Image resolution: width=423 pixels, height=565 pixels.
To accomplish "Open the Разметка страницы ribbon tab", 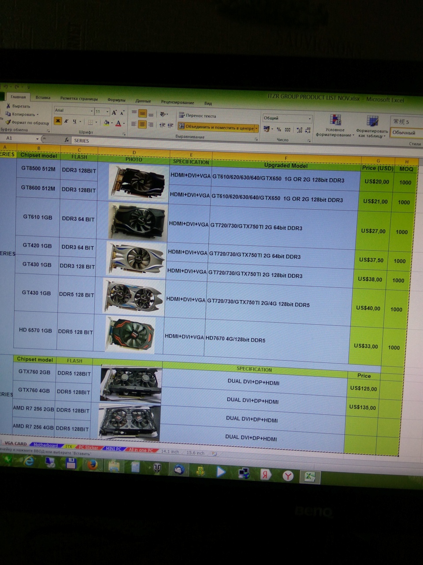I will click(79, 99).
